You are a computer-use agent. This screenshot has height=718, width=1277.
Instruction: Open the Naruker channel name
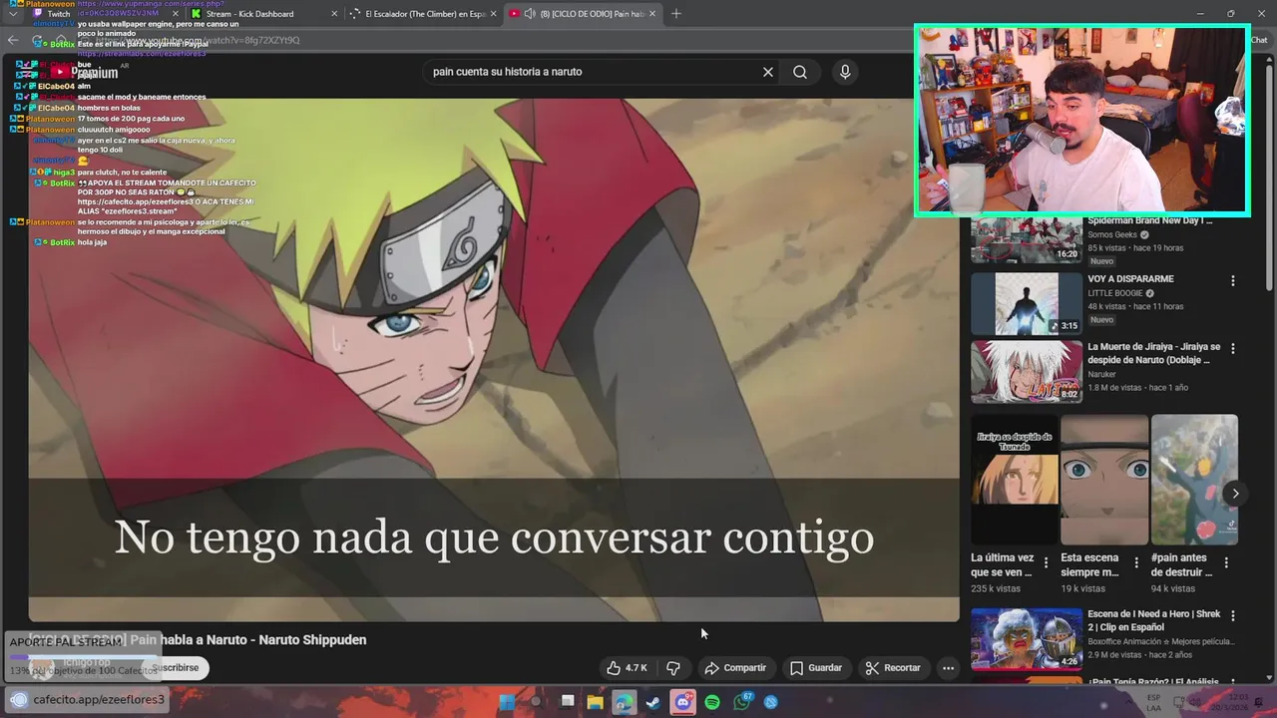(1101, 374)
